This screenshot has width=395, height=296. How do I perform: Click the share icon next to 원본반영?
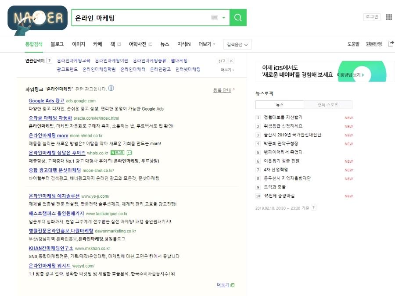391,44
